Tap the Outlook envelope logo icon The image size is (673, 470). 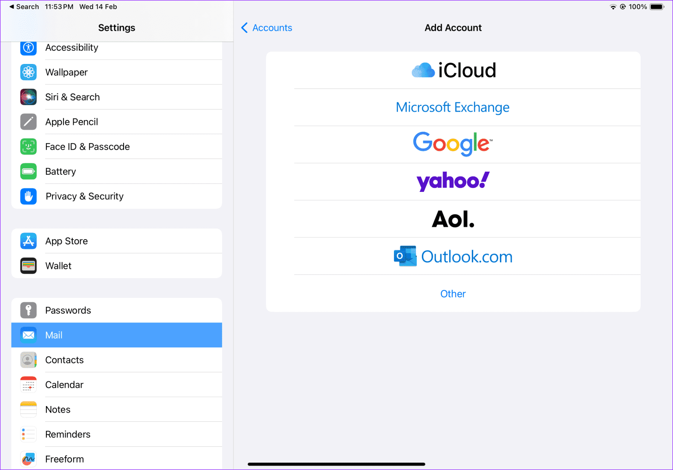click(x=405, y=256)
